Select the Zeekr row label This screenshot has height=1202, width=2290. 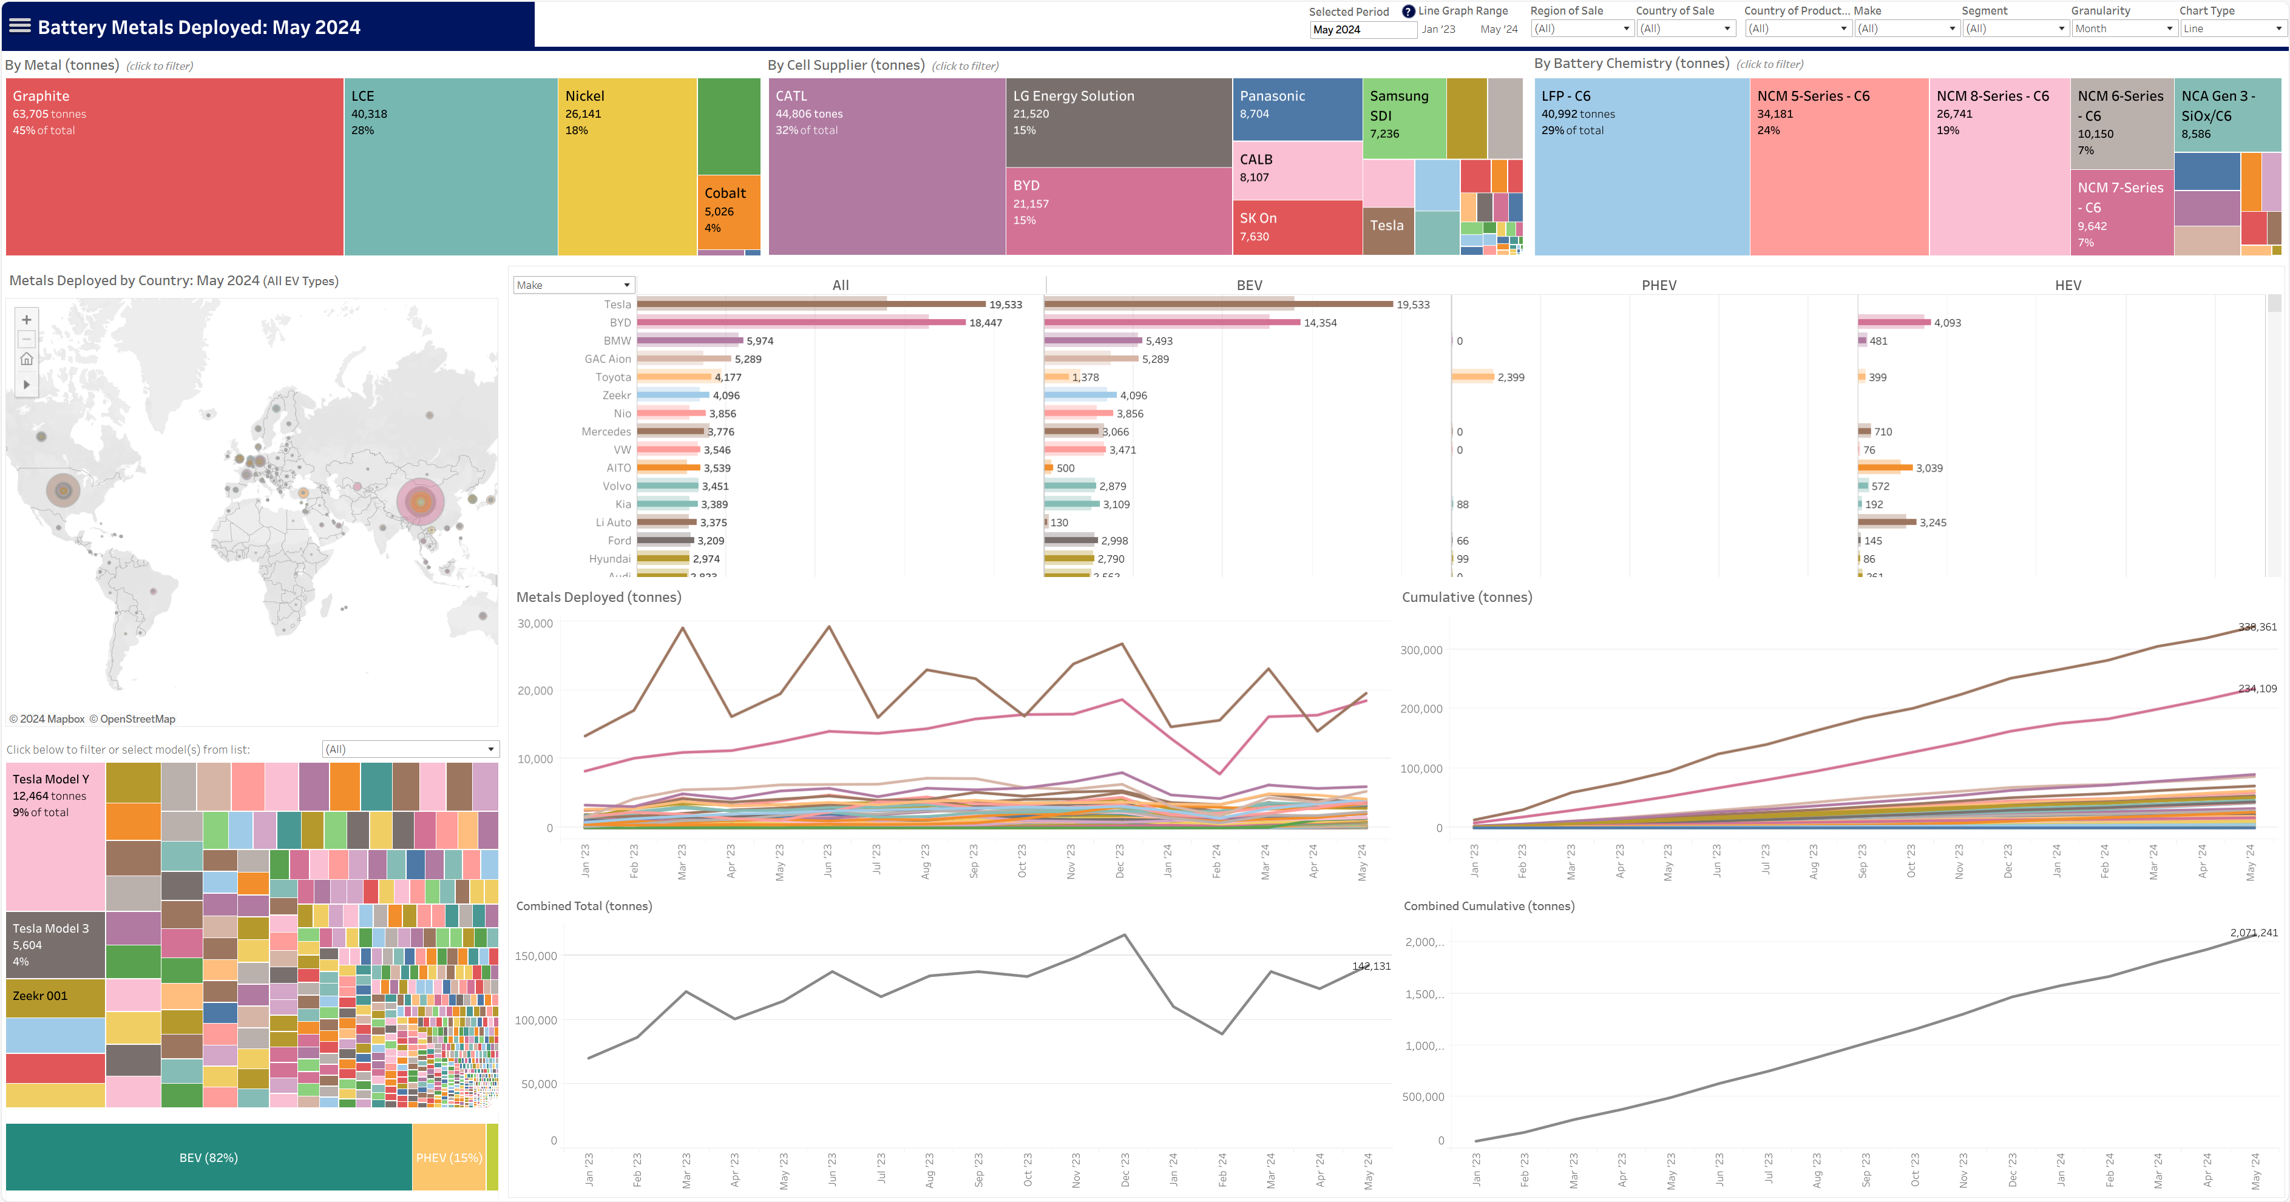pos(616,396)
